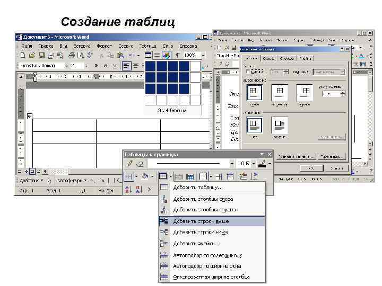Screen dimensions: 382x286
Task: Click the Split Cells icon in Tables and Borders
Action: (190, 176)
